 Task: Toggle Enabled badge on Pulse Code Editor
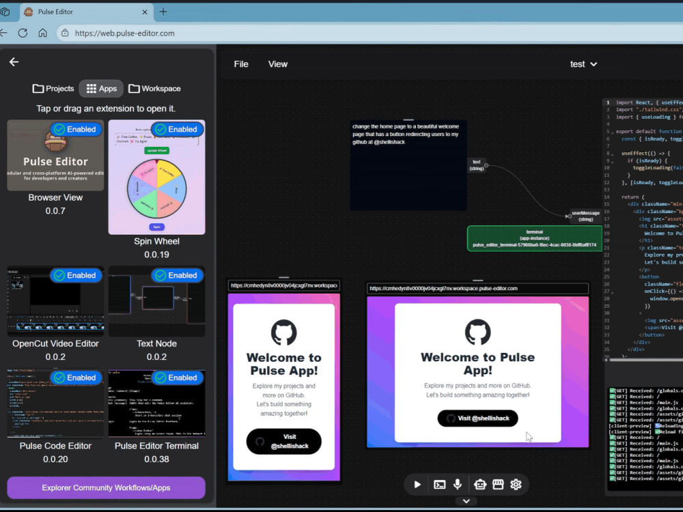pos(76,378)
